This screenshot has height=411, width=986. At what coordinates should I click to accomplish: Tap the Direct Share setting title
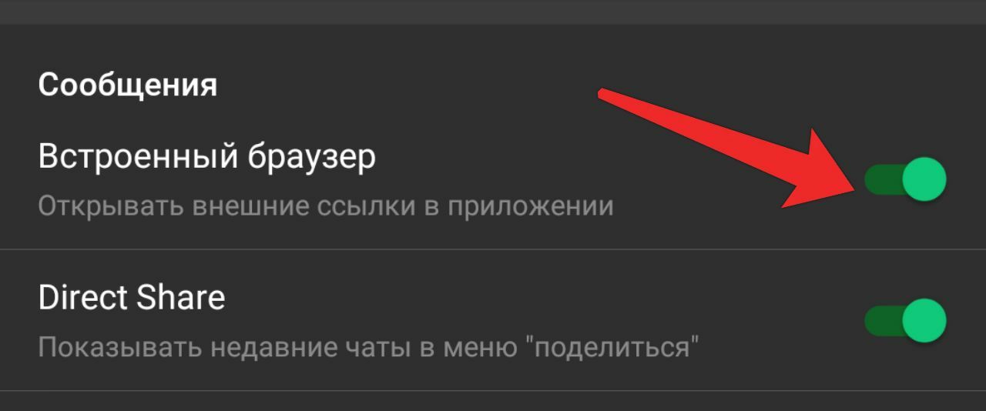coord(132,297)
